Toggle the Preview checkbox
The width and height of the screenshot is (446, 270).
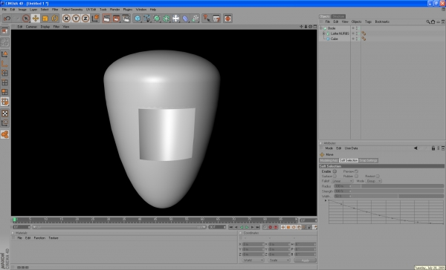356,171
